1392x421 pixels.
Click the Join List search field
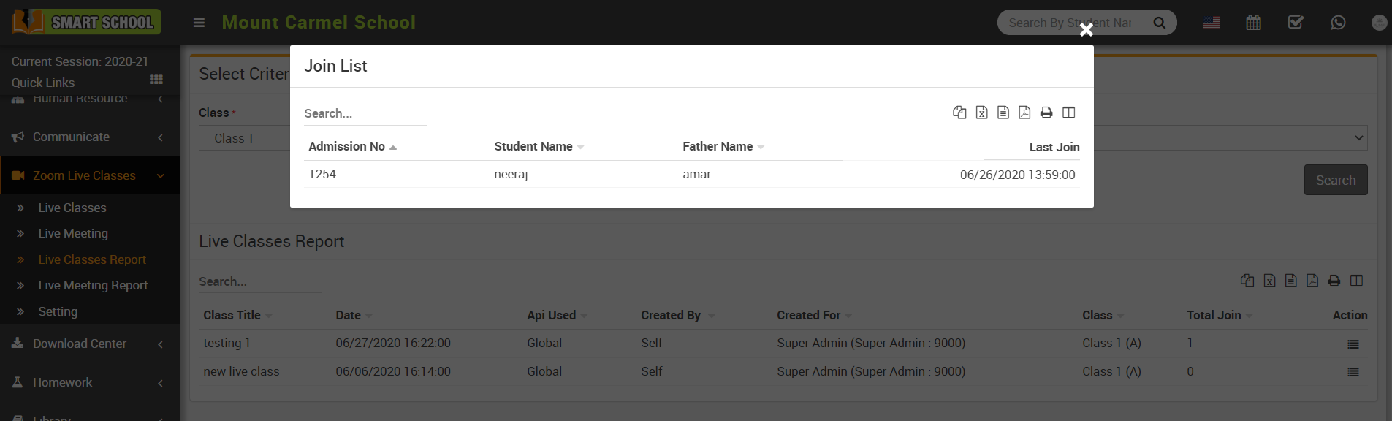pos(365,114)
